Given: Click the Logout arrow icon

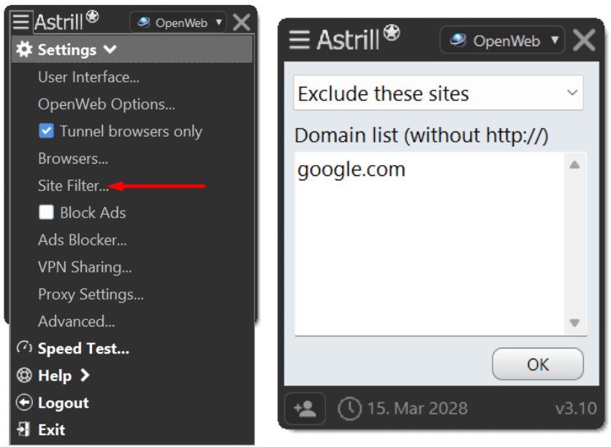Looking at the screenshot, I should pos(24,402).
